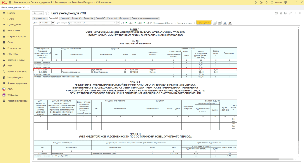
Task: Enable the Выводить пустые checkbox
Action: pyautogui.click(x=194, y=23)
